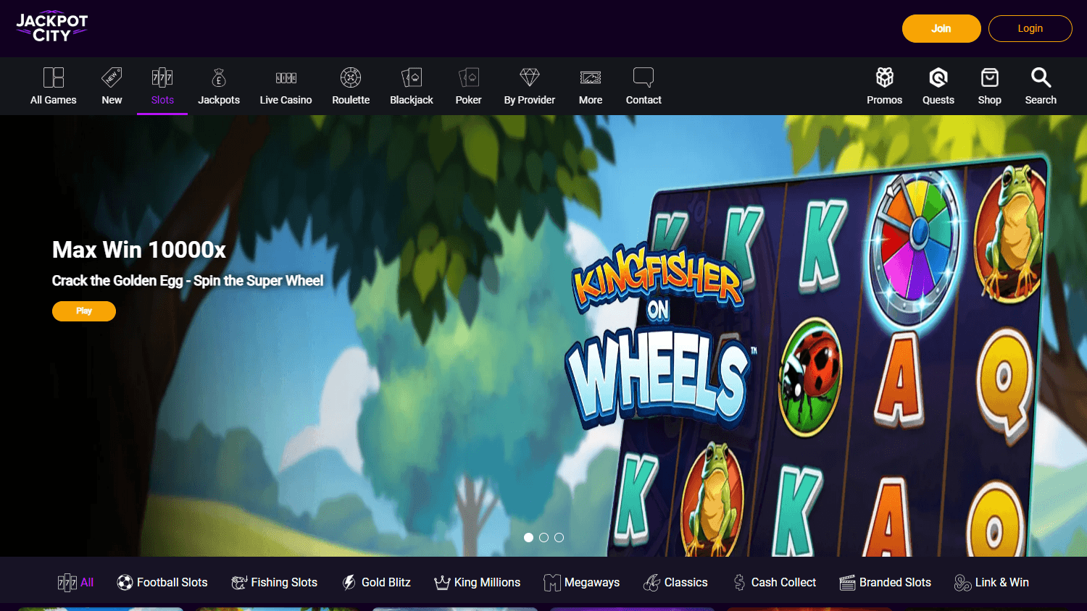
Task: Click the Cash Collect dollar icon
Action: (739, 582)
